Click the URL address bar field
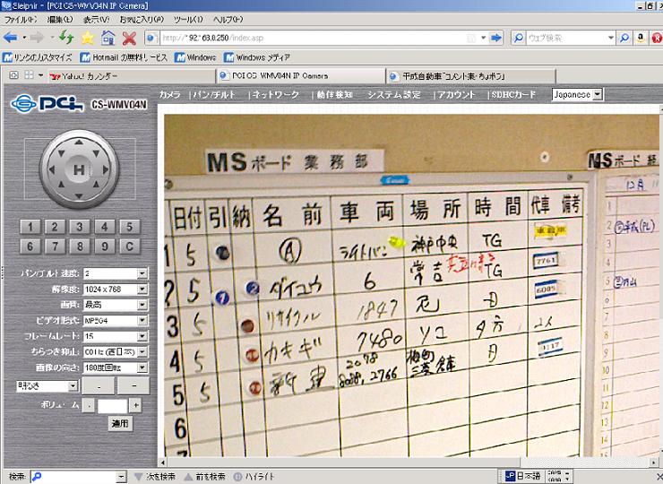The image size is (663, 484). click(323, 39)
